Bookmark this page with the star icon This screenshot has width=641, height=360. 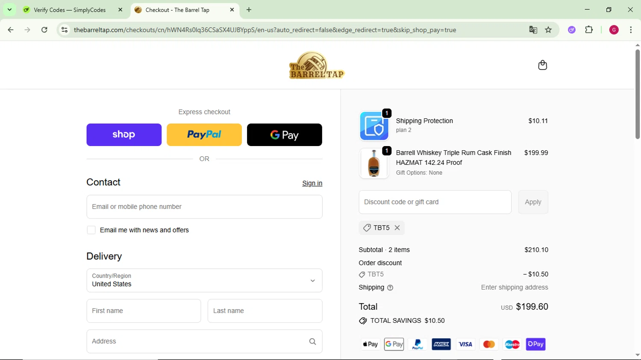(548, 30)
